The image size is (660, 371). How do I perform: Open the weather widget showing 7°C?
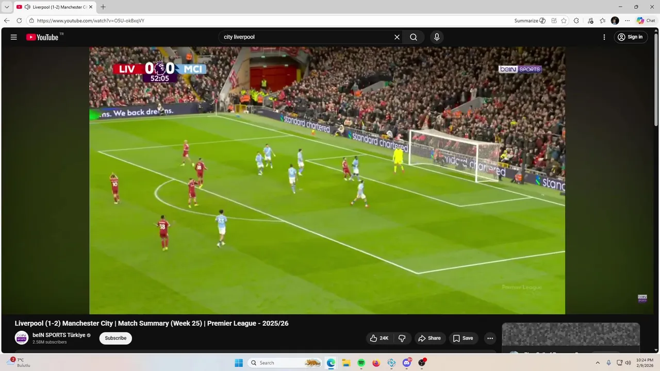click(19, 362)
